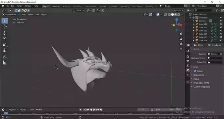The width and height of the screenshot is (224, 119).
Task: Click the viewport zoom magnifier icon
Action: 181,34
